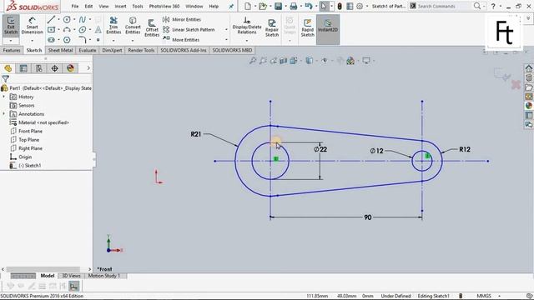
Task: Switch to the Evaluate tab
Action: tap(88, 50)
